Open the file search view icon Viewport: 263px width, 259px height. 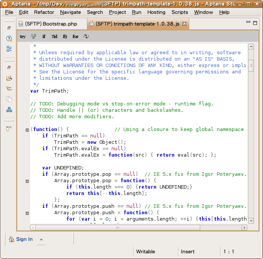click(x=9, y=78)
